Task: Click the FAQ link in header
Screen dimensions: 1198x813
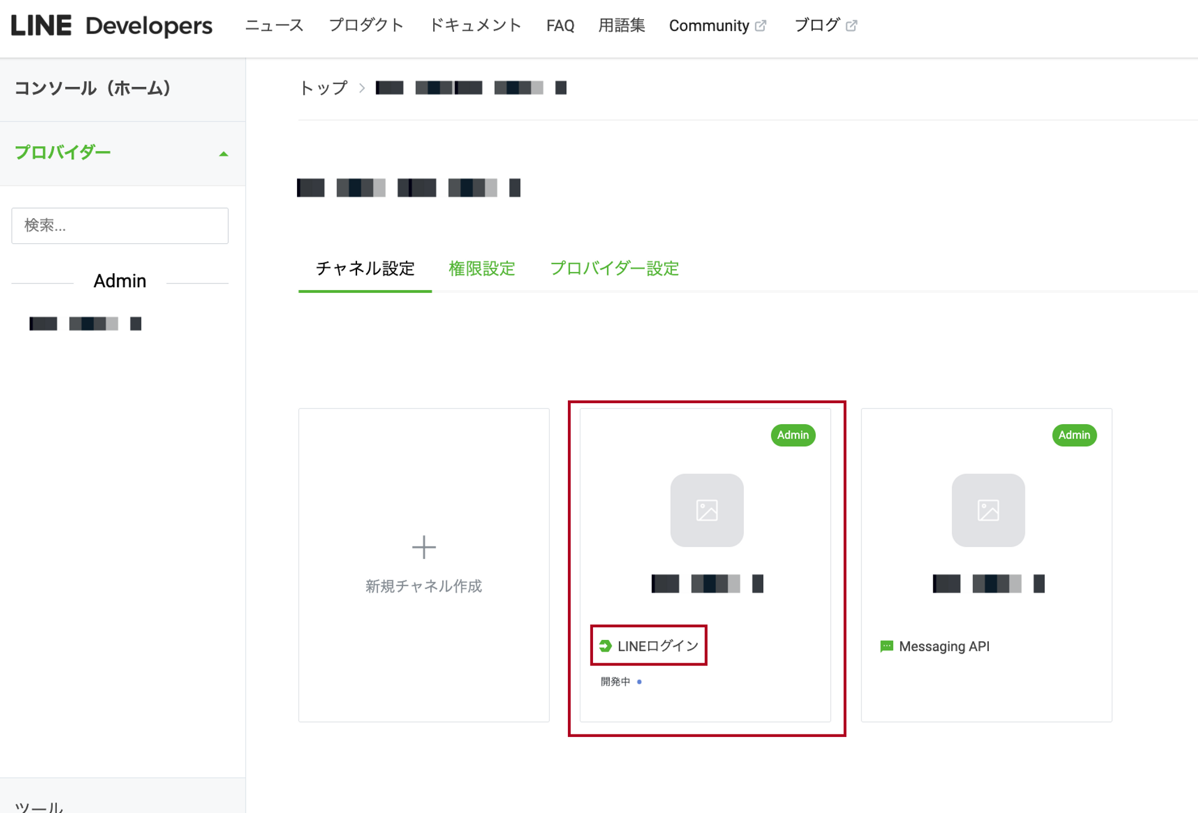Action: tap(560, 26)
